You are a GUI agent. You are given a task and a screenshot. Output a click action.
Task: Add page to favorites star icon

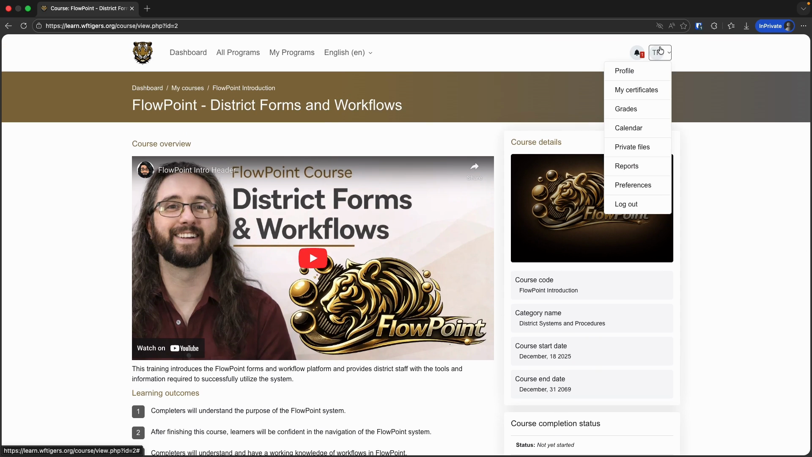point(683,26)
